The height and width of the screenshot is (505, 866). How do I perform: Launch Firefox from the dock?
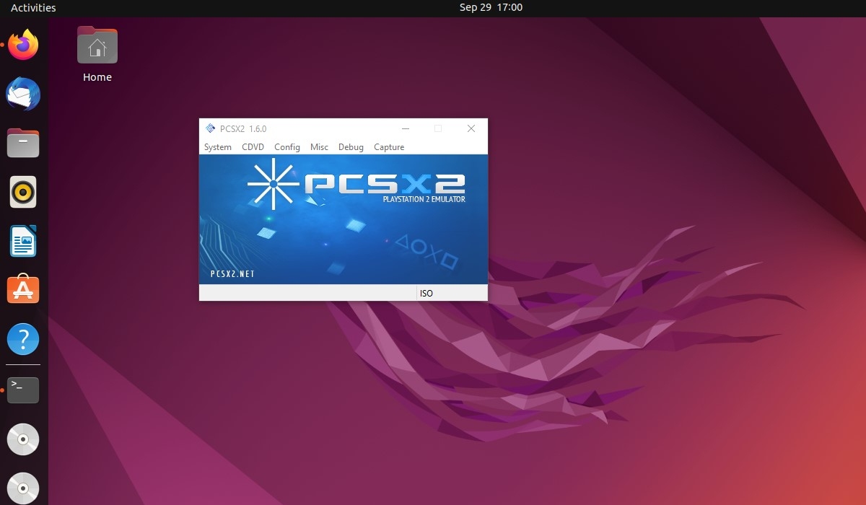[23, 45]
